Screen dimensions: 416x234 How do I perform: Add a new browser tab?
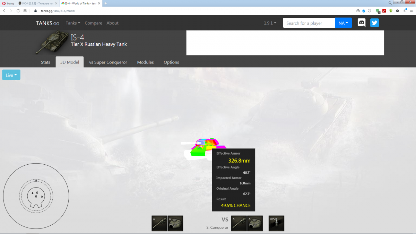105,3
